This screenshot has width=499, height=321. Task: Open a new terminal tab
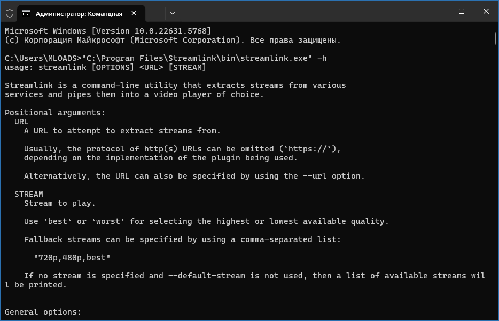point(157,13)
